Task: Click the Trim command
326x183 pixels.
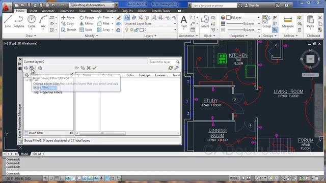Action: pos(103,18)
